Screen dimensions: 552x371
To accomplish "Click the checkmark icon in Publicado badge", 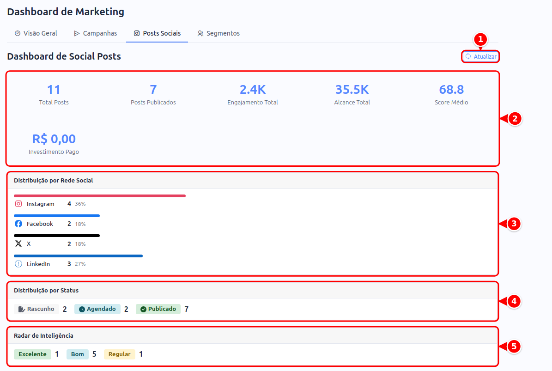I will coord(143,309).
